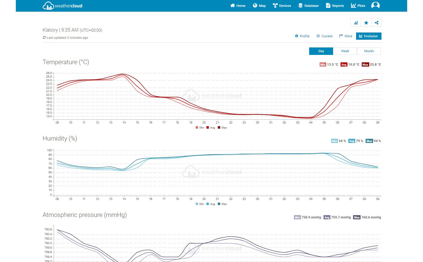Select the Month time range

click(x=369, y=51)
